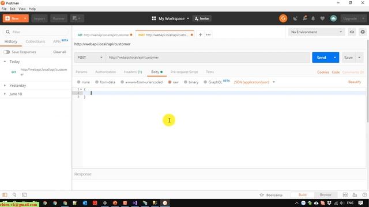This screenshot has height=207, width=369.
Task: Show hidden tray icons chevron
Action: point(296,203)
